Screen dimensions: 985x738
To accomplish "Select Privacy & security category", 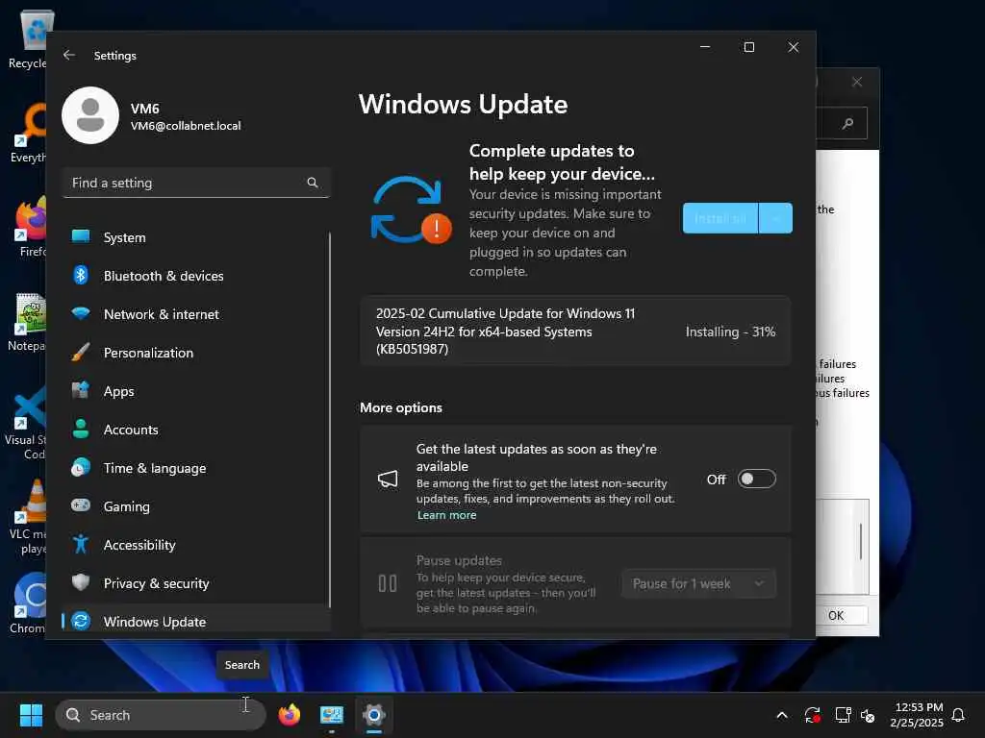I will click(x=196, y=583).
